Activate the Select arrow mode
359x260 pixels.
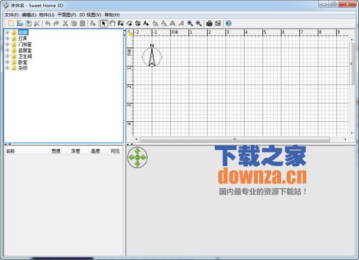tap(104, 23)
